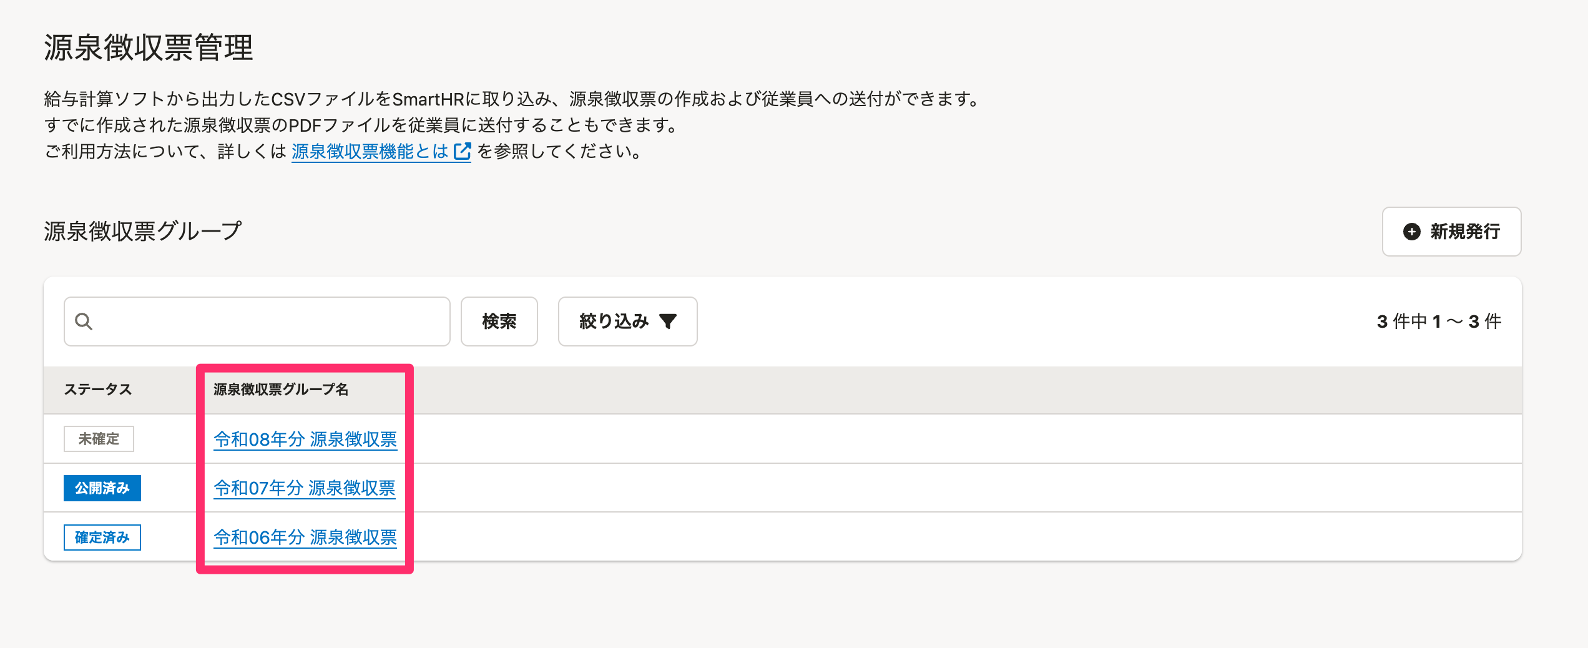The height and width of the screenshot is (648, 1588).
Task: Click the ステータス column header
Action: [98, 390]
